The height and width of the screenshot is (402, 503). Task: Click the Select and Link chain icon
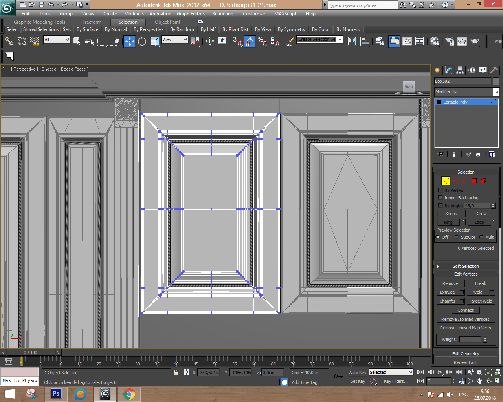9,41
